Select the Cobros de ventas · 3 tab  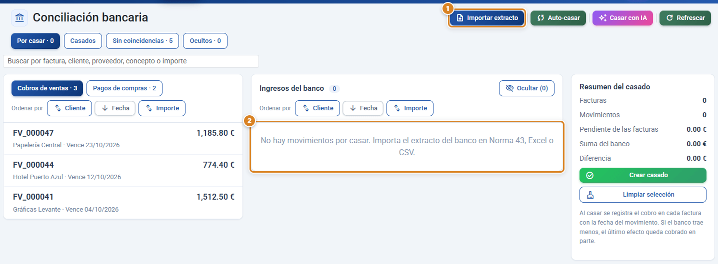(x=47, y=88)
